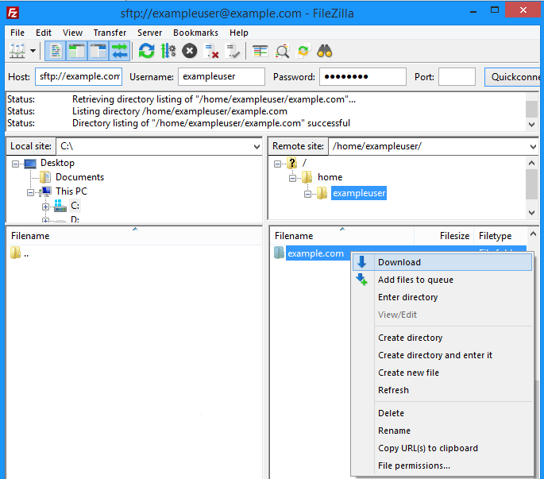Viewport: 544px width, 479px height.
Task: Toggle directory comparison icon
Action: (x=283, y=51)
